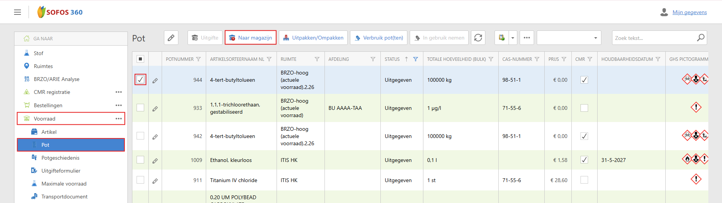Open the toolbar more options ellipsis
Viewport: 722px width, 203px height.
(x=527, y=38)
